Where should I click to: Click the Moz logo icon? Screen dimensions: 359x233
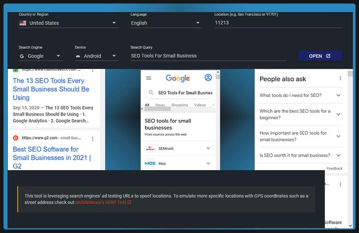tap(150, 164)
